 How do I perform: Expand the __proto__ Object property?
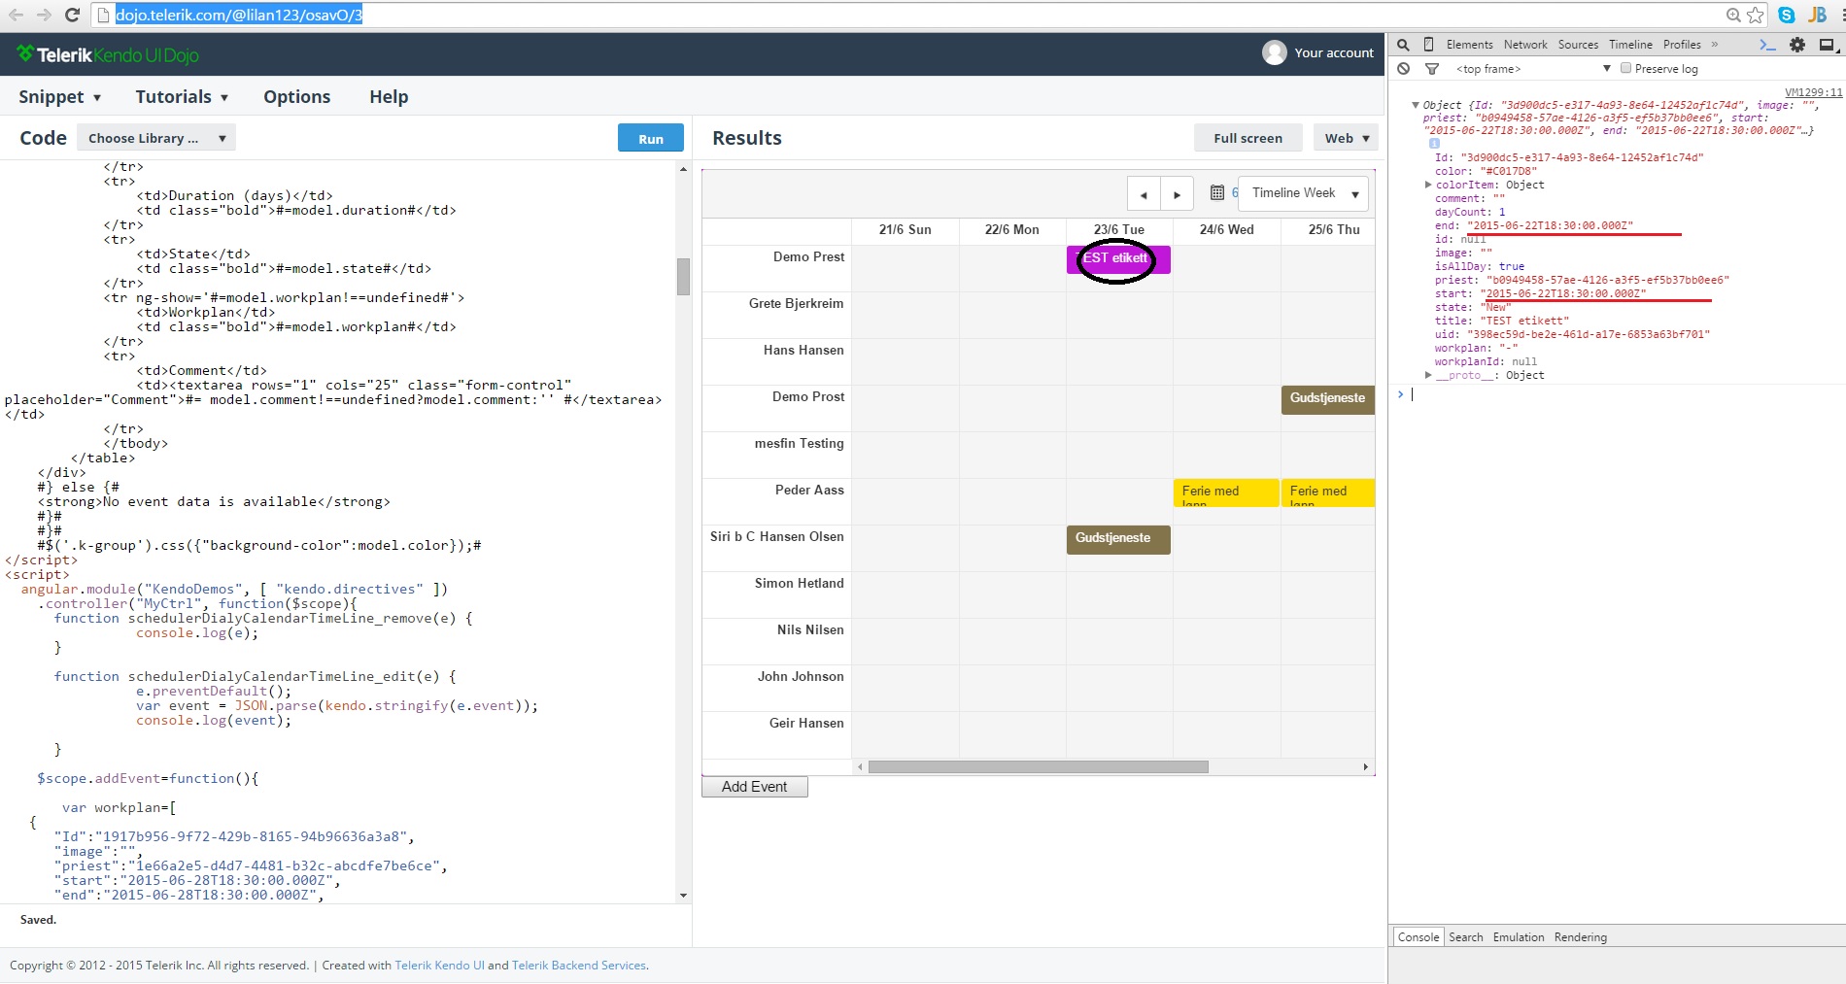coord(1428,375)
